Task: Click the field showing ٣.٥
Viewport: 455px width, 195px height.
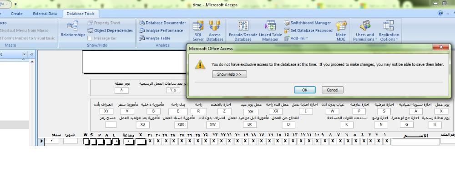Action: [x=173, y=90]
